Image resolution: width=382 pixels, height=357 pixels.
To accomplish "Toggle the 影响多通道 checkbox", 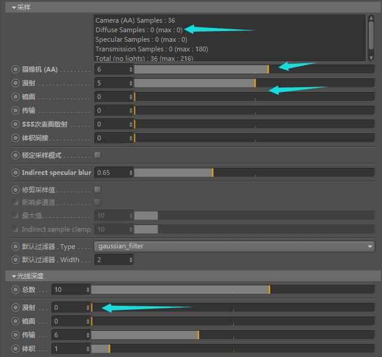I will 98,202.
